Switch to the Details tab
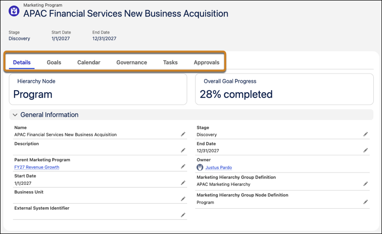The width and height of the screenshot is (382, 234). click(x=21, y=62)
